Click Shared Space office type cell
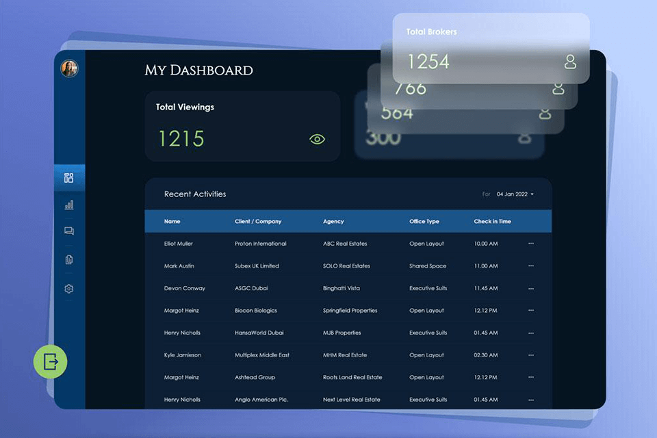This screenshot has height=438, width=657. [428, 266]
